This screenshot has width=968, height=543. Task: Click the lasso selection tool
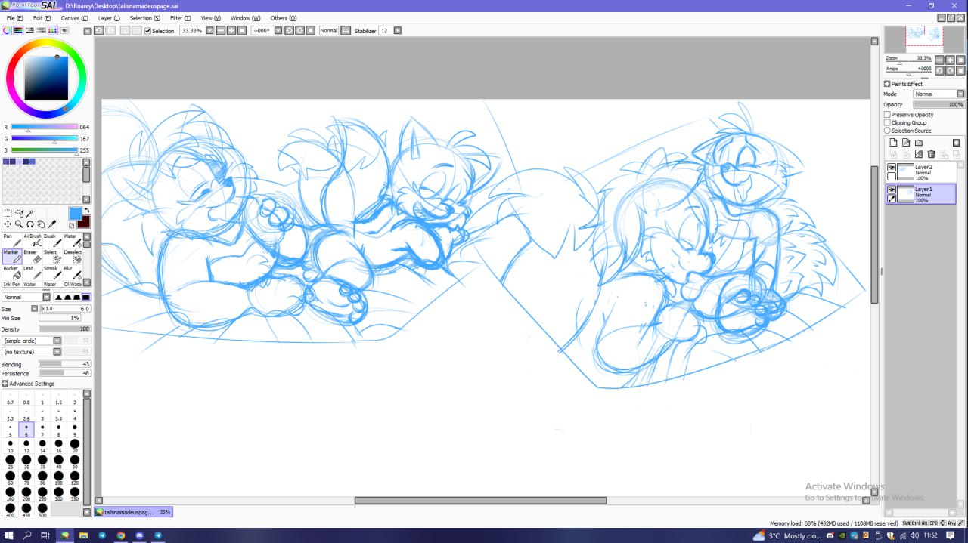click(19, 214)
